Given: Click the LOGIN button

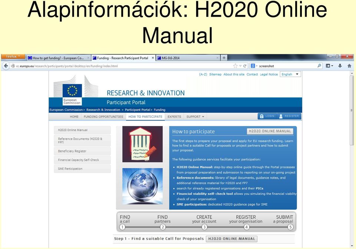Looking at the screenshot, I should [x=267, y=116].
